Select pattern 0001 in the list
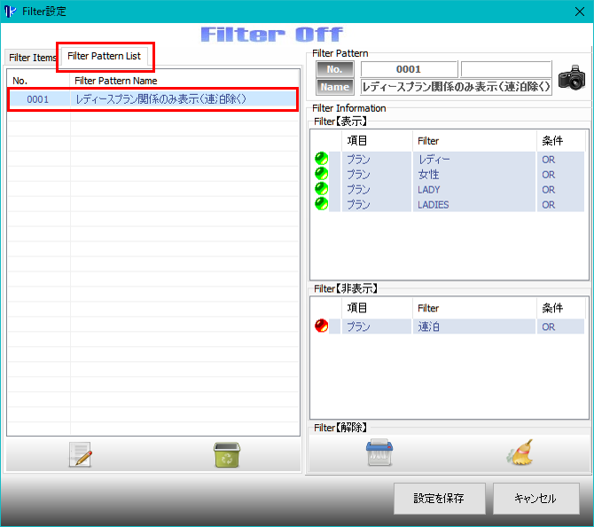Screen dimensions: 594x527 pyautogui.click(x=152, y=99)
